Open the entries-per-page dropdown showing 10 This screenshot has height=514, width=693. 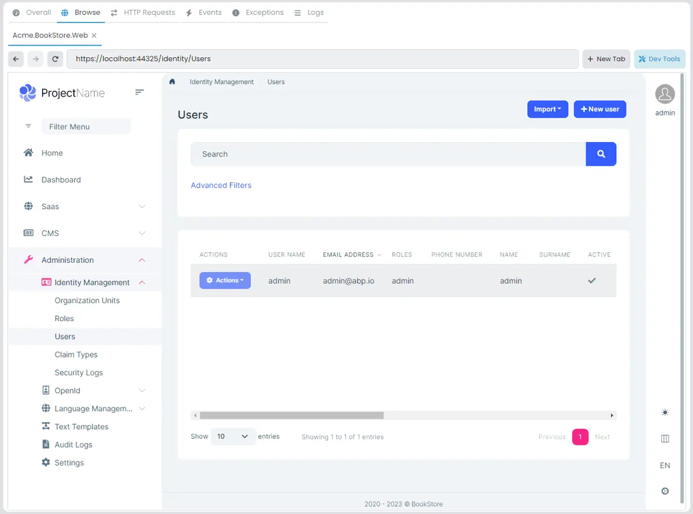point(233,437)
